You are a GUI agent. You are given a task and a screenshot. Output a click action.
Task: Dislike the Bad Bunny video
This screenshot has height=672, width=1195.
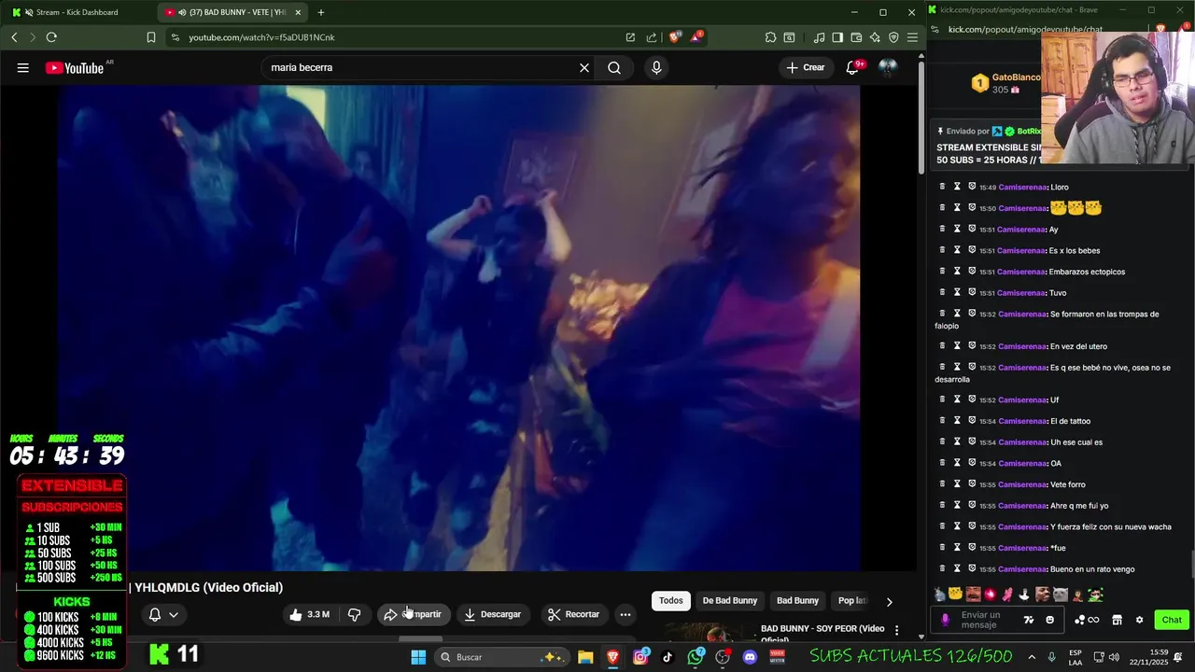point(354,614)
